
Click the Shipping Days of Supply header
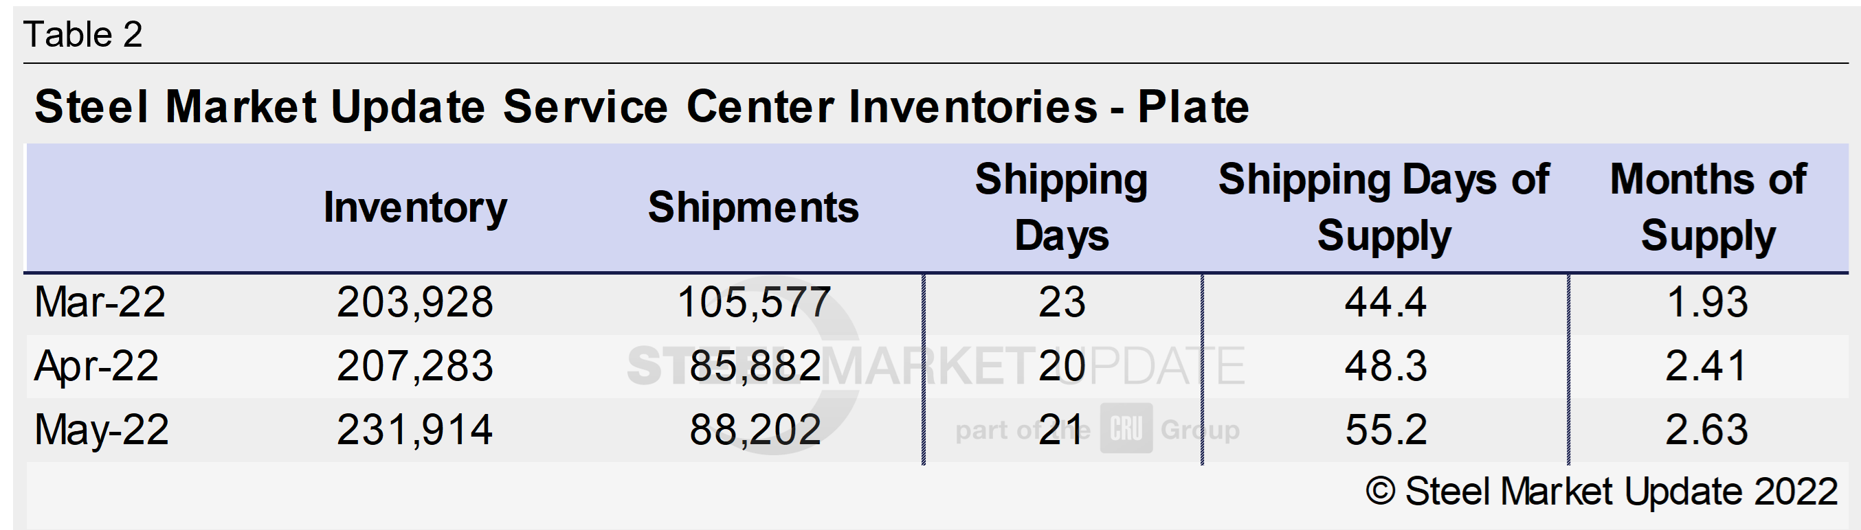1383,208
